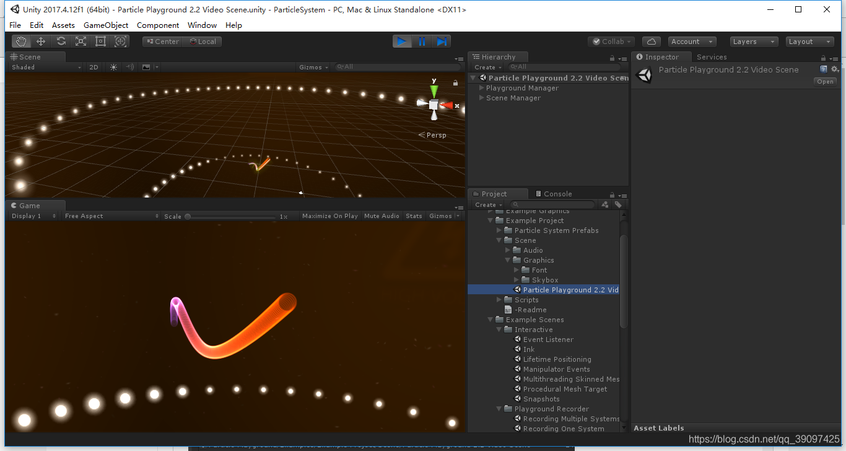Open the Window menu
The height and width of the screenshot is (451, 846).
pyautogui.click(x=202, y=25)
